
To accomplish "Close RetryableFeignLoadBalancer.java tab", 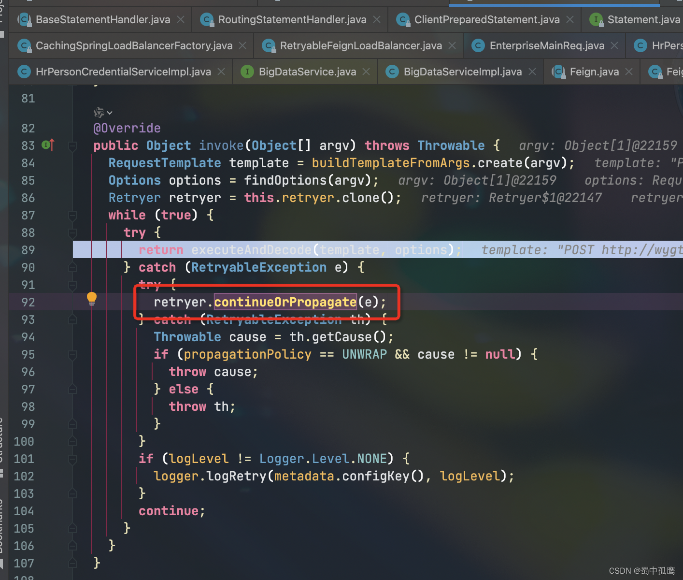I will point(452,45).
